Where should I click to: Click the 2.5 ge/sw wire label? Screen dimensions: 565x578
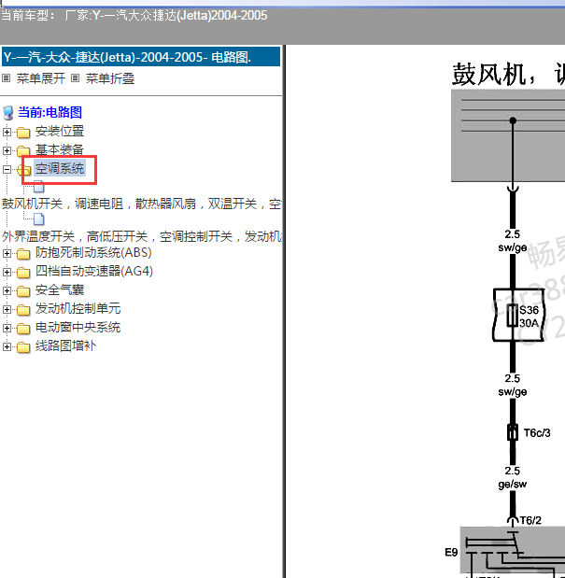click(x=513, y=478)
